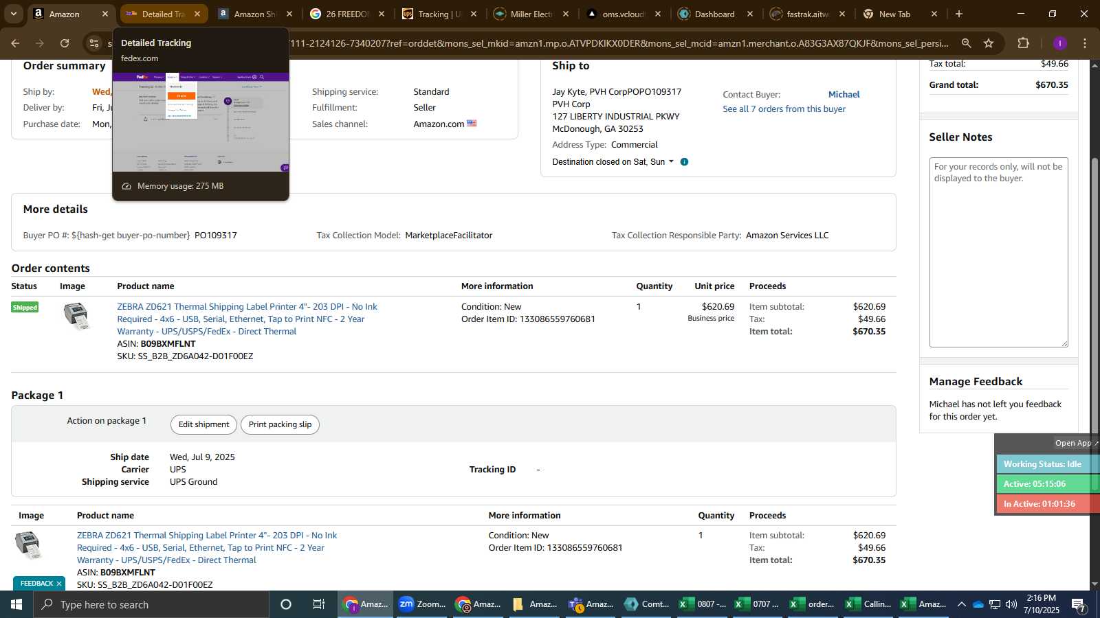Open the ZEBRA ZD621 product link in Order contents

247,319
